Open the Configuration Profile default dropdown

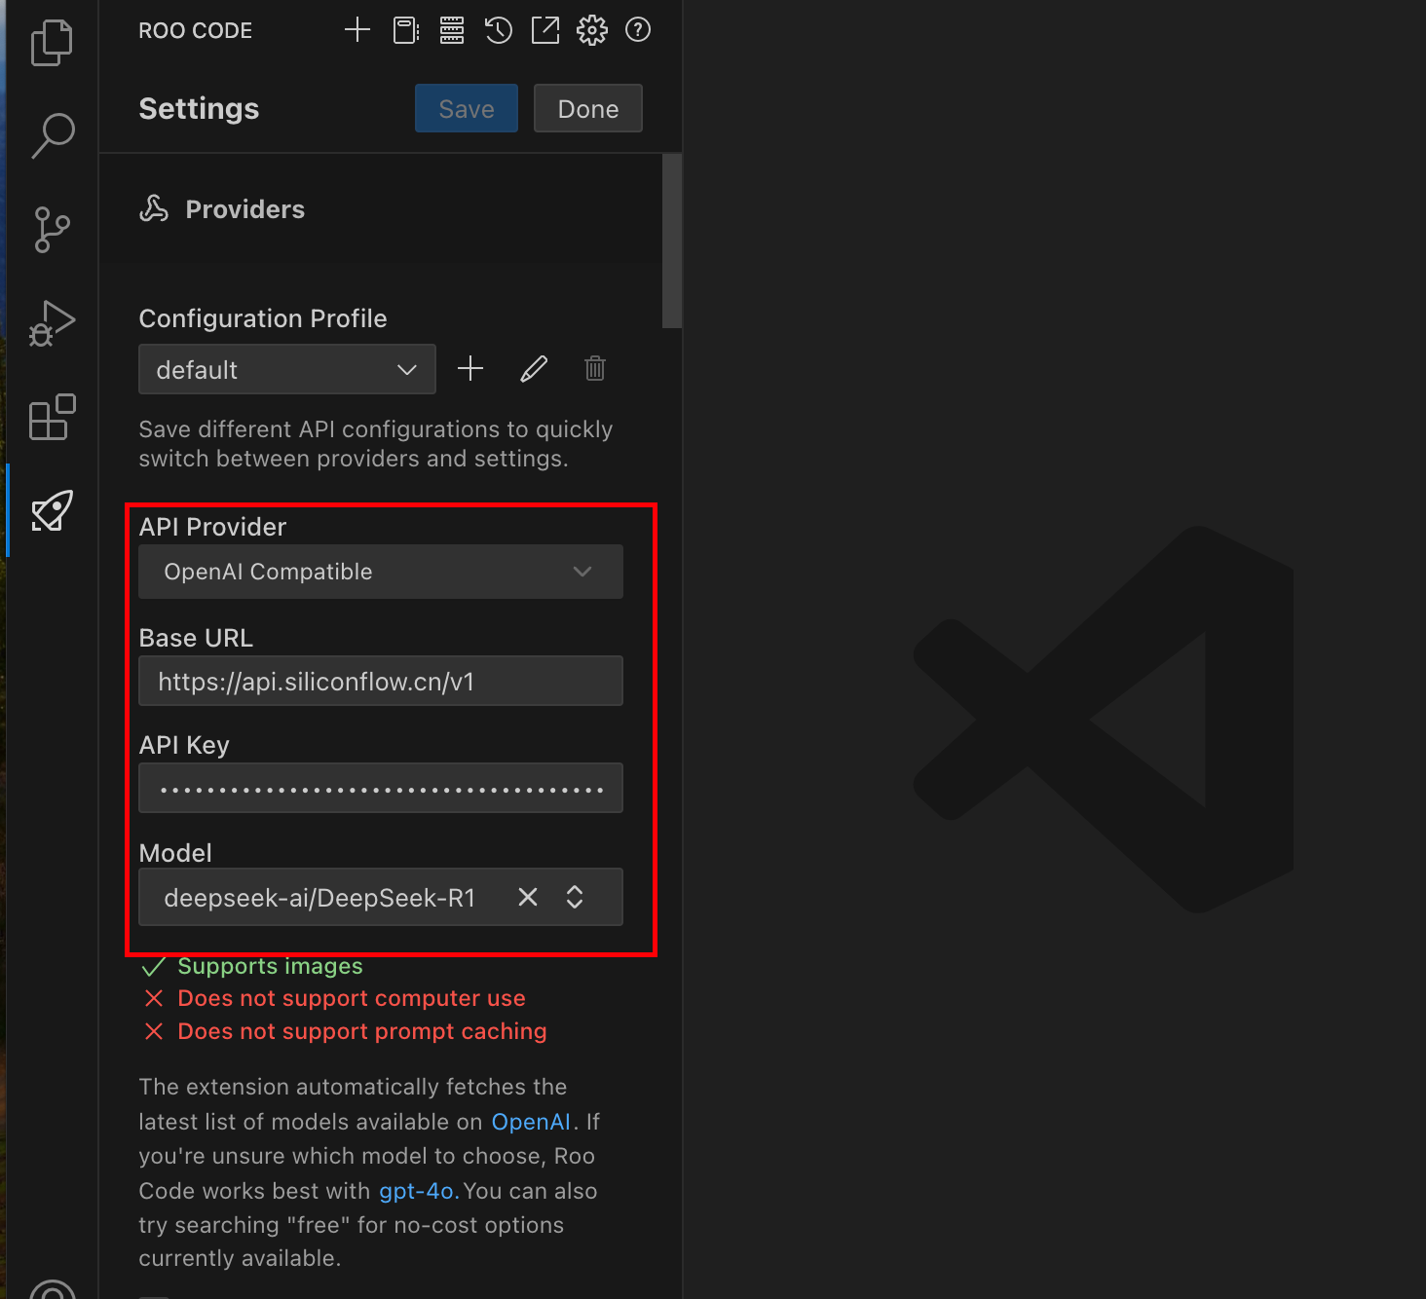(287, 369)
